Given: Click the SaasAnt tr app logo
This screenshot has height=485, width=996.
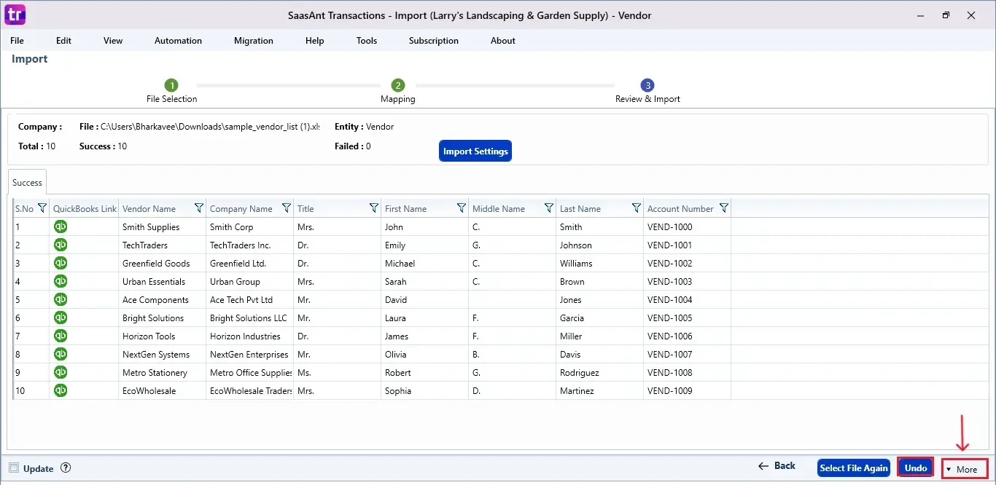Looking at the screenshot, I should [15, 15].
